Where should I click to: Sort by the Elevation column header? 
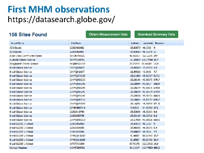(159, 43)
